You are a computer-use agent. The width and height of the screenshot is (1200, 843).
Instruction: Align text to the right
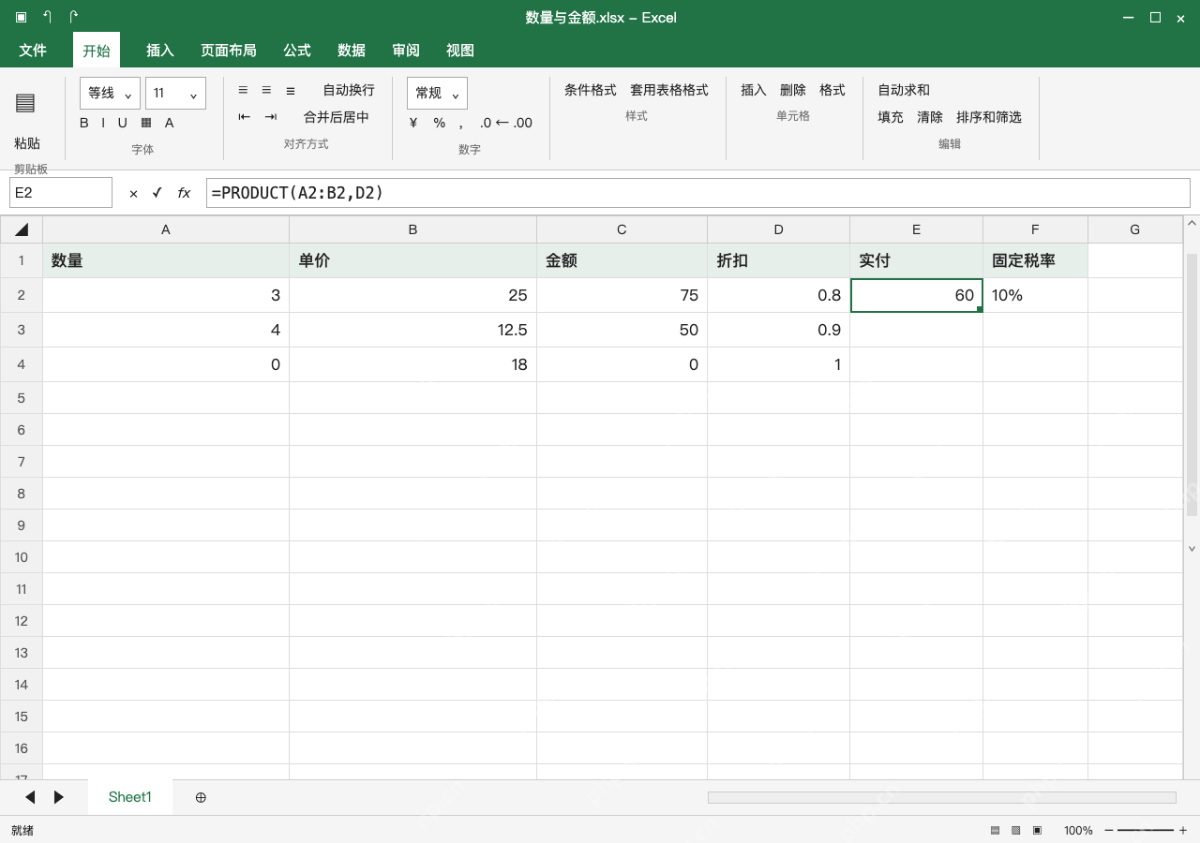point(291,90)
